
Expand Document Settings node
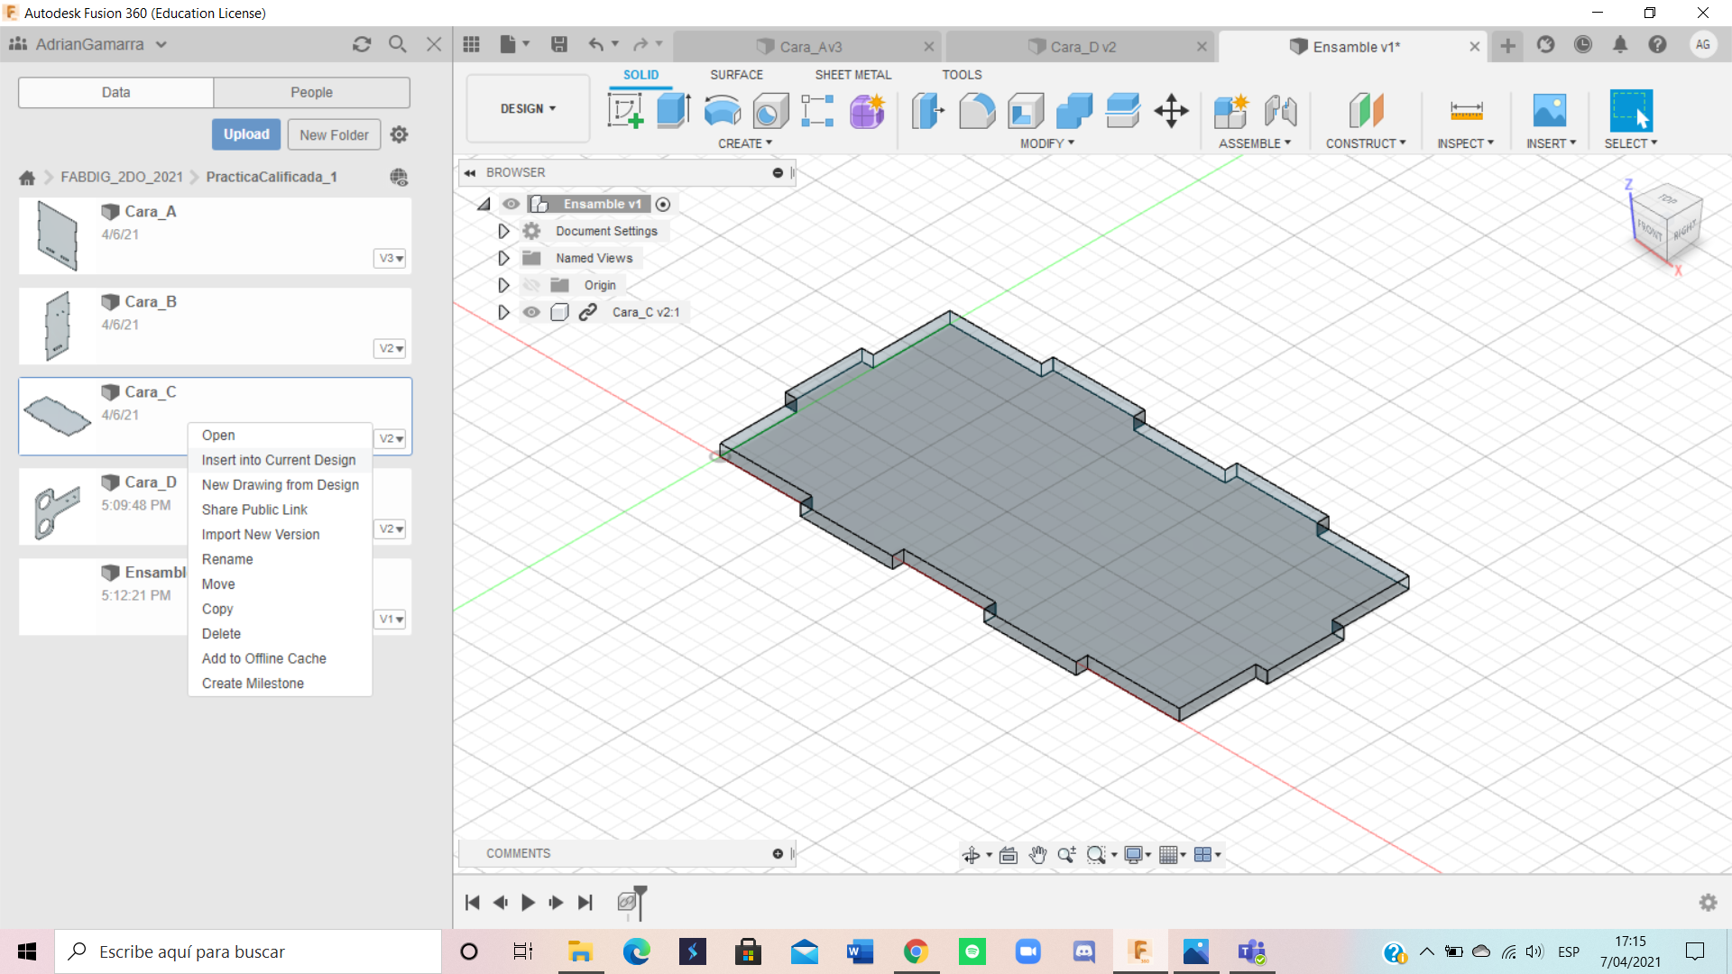click(503, 231)
